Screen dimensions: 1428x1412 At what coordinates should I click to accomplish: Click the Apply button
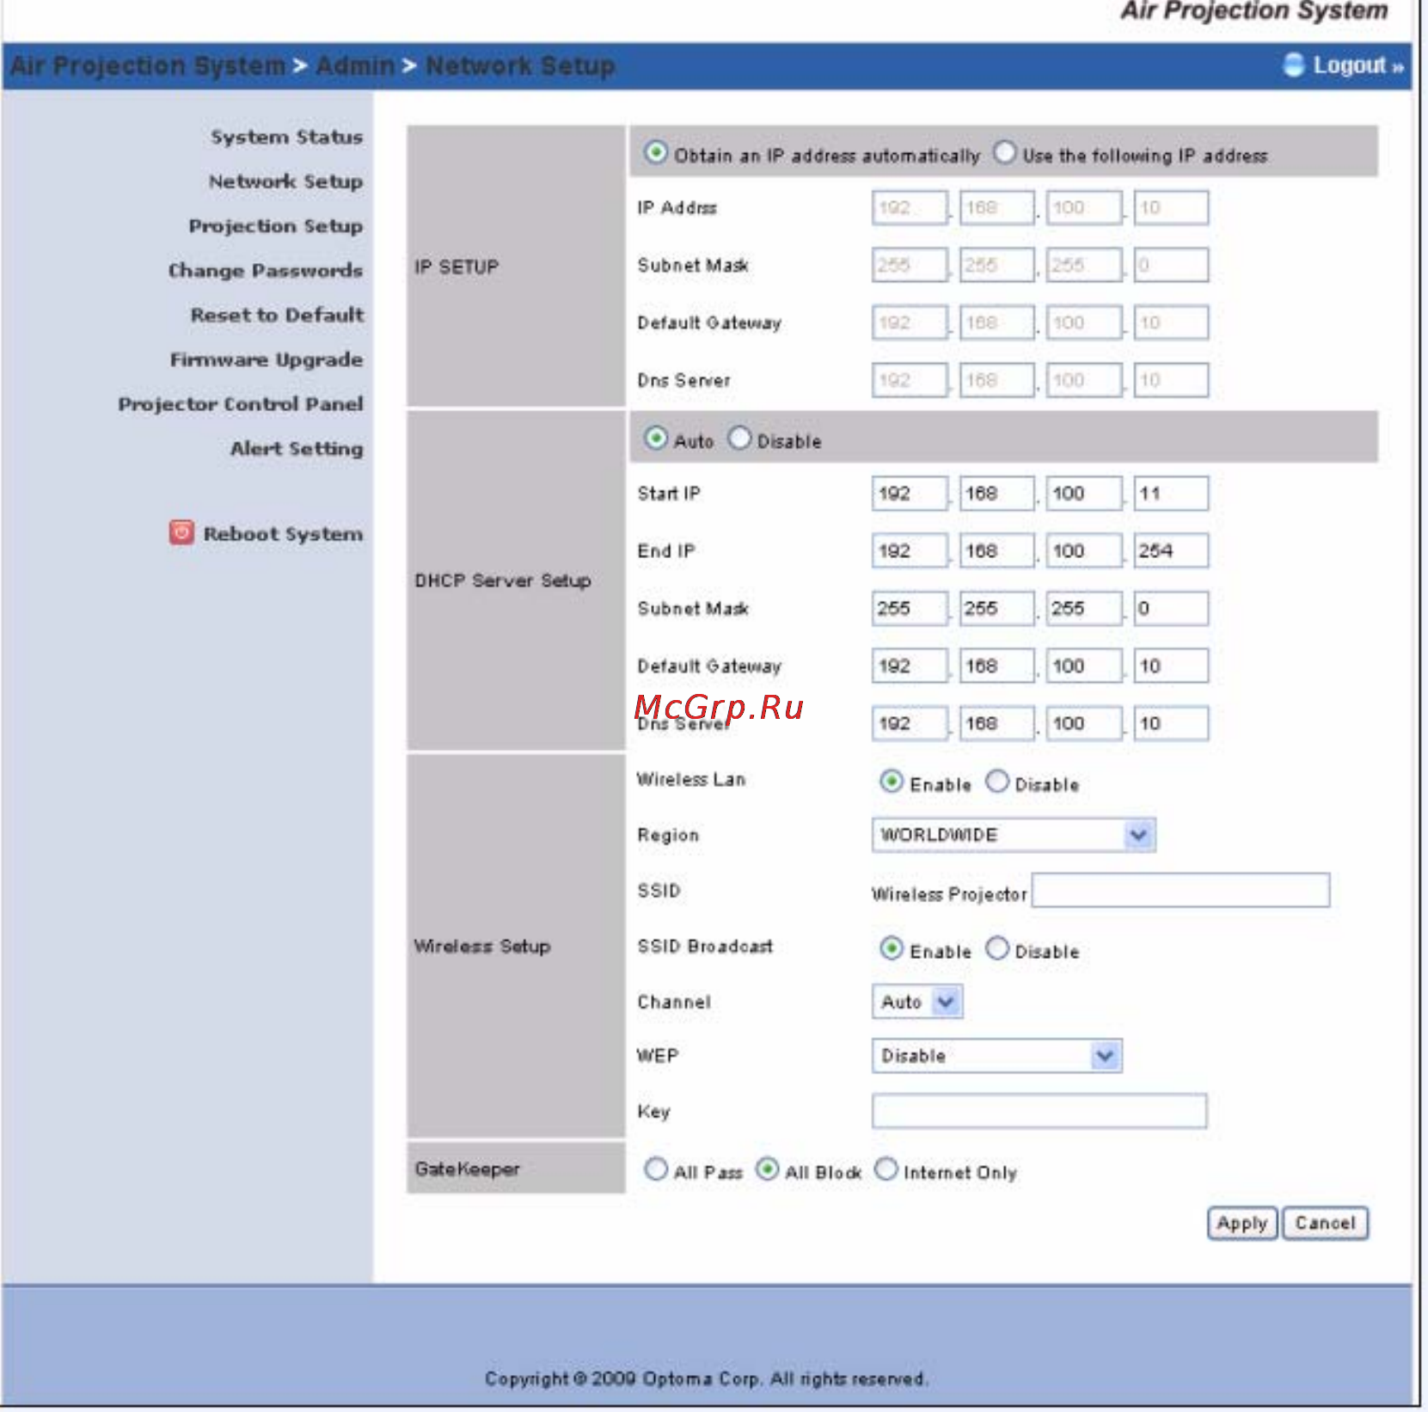click(x=1242, y=1223)
